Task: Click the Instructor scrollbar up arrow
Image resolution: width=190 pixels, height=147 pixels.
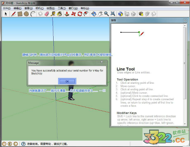Action: tap(185, 26)
